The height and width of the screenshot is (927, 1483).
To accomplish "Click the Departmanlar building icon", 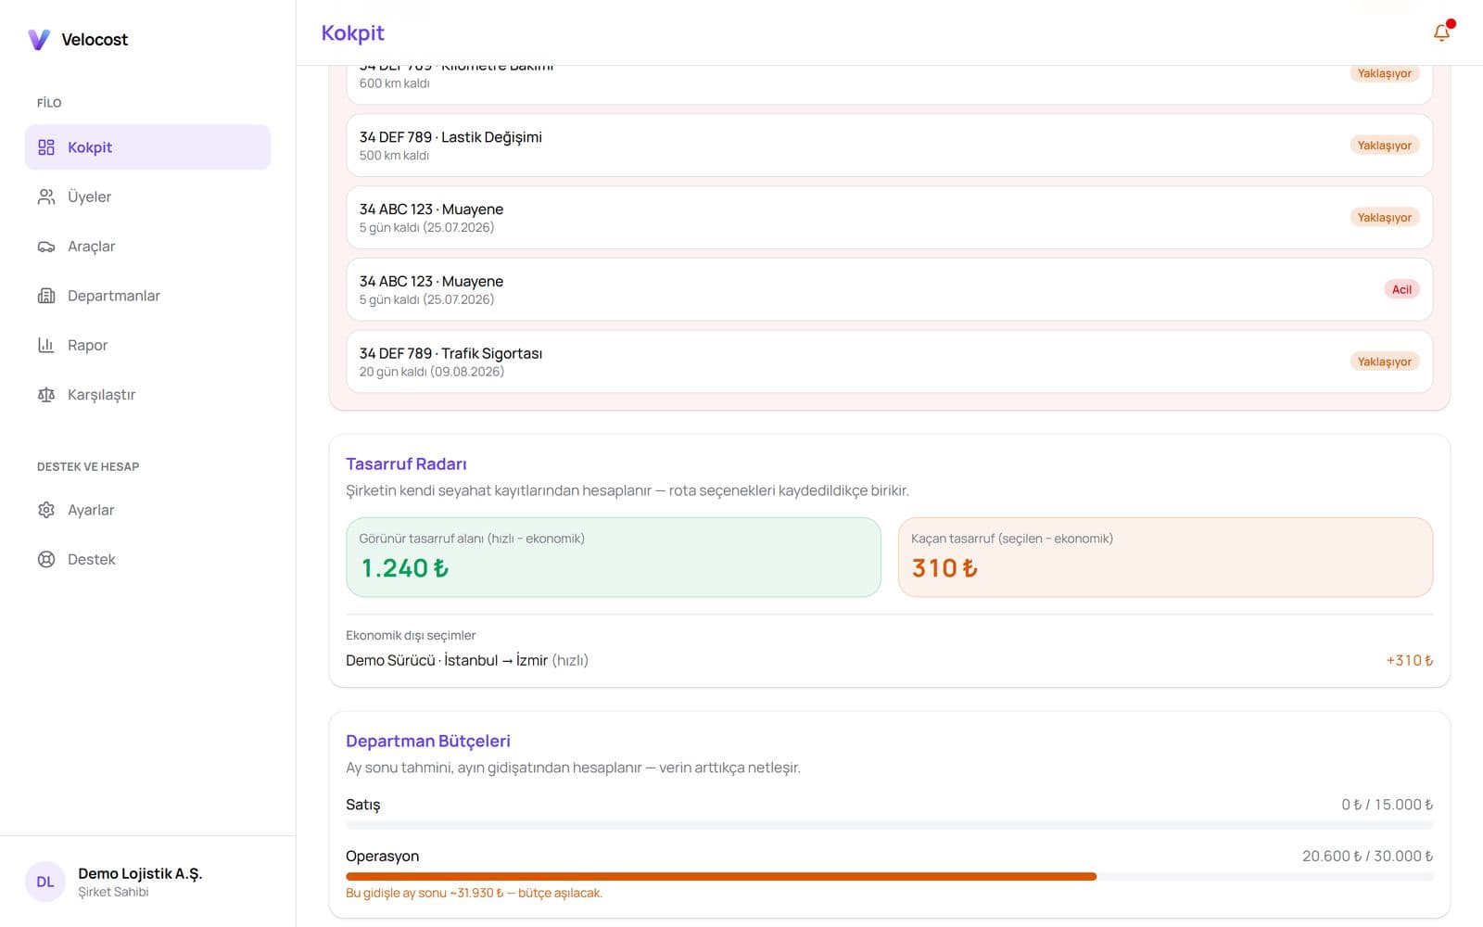I will coord(46,296).
